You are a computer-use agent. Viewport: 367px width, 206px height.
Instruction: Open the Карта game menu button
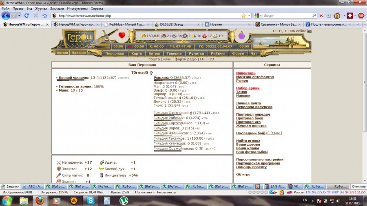pyautogui.click(x=137, y=53)
